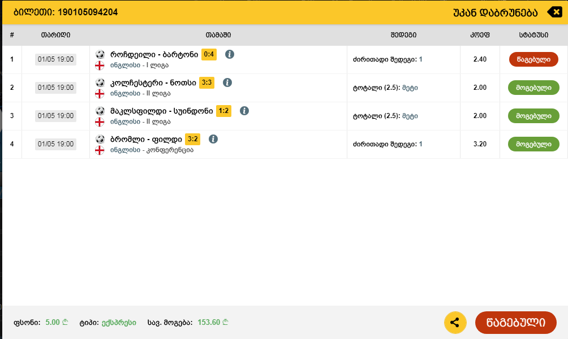Click the date 01/05 19:00 in row 1
Image resolution: width=568 pixels, height=339 pixels.
[x=55, y=59]
